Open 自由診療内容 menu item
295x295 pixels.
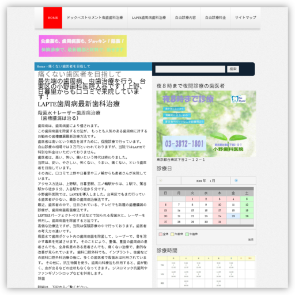[186, 18]
